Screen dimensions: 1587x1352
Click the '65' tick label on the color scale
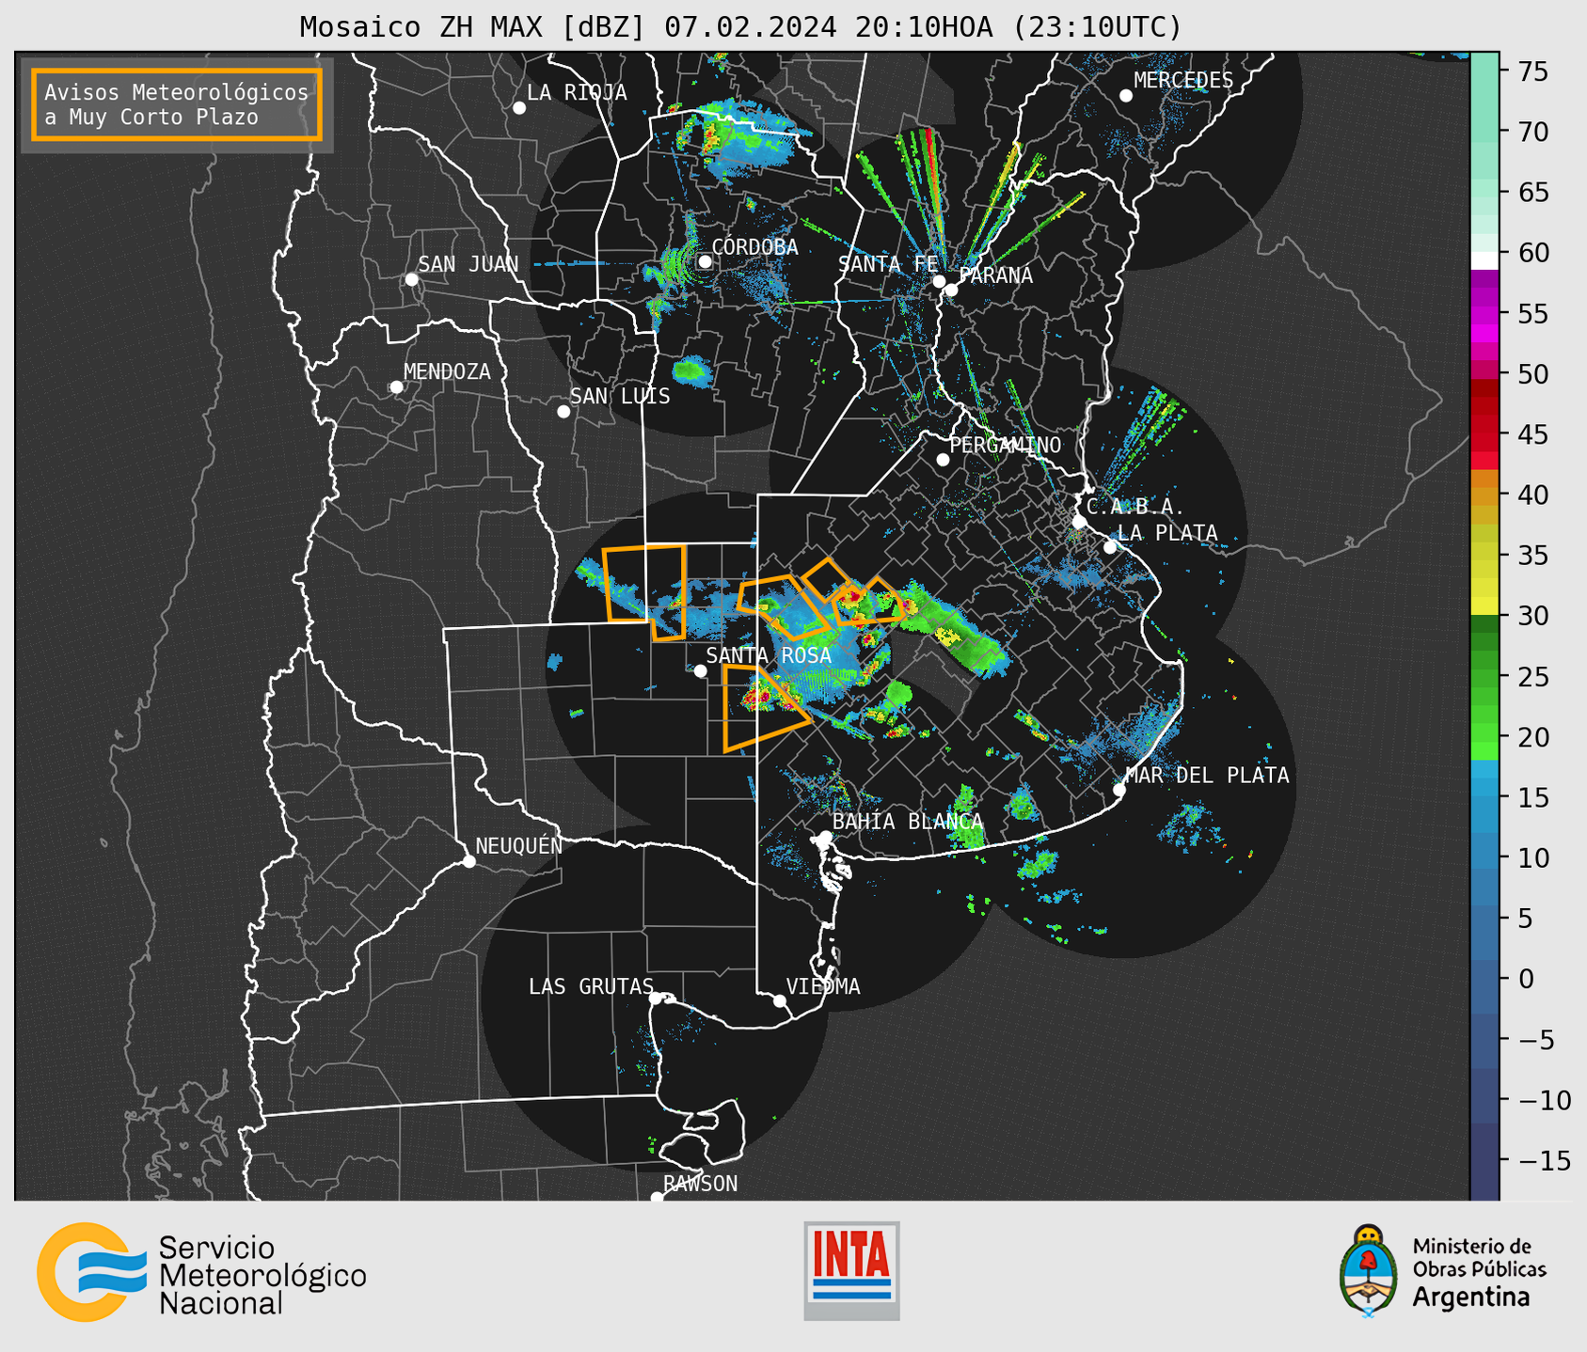click(1532, 193)
